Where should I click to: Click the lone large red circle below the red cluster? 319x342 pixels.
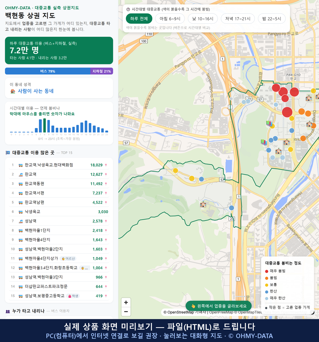287,112
